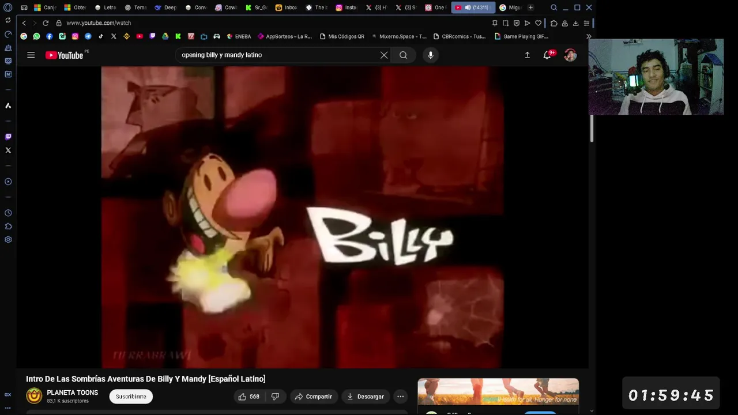Start voice search with microphone icon
Image resolution: width=738 pixels, height=415 pixels.
click(x=430, y=55)
